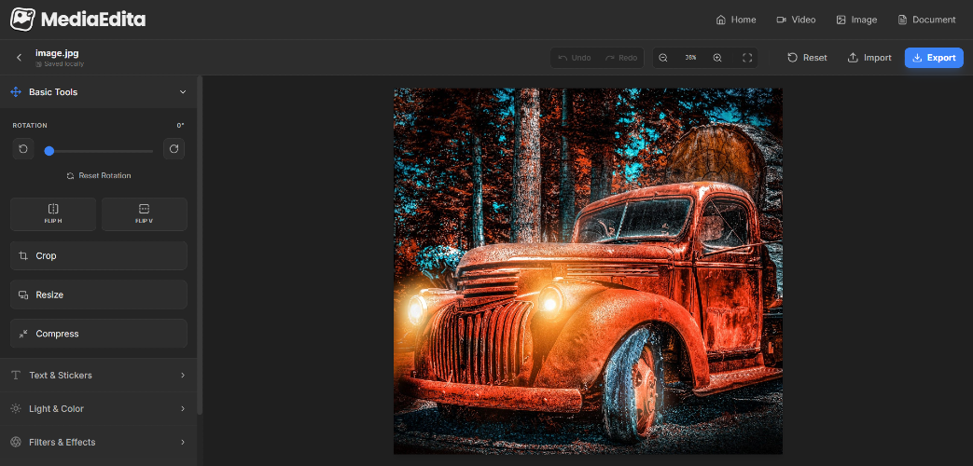Open the Video menu item
The height and width of the screenshot is (466, 973).
click(795, 20)
